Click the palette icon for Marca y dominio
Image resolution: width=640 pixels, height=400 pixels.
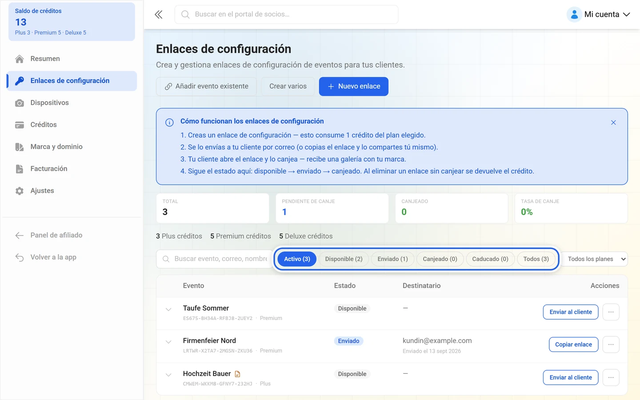[x=20, y=147]
